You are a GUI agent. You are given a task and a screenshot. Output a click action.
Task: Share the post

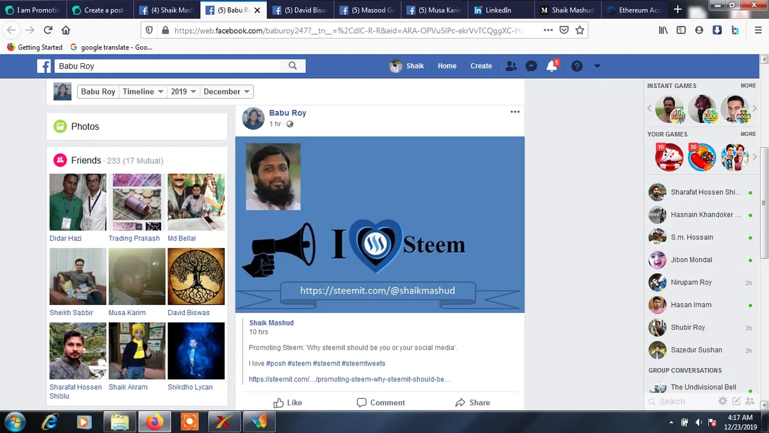click(472, 402)
